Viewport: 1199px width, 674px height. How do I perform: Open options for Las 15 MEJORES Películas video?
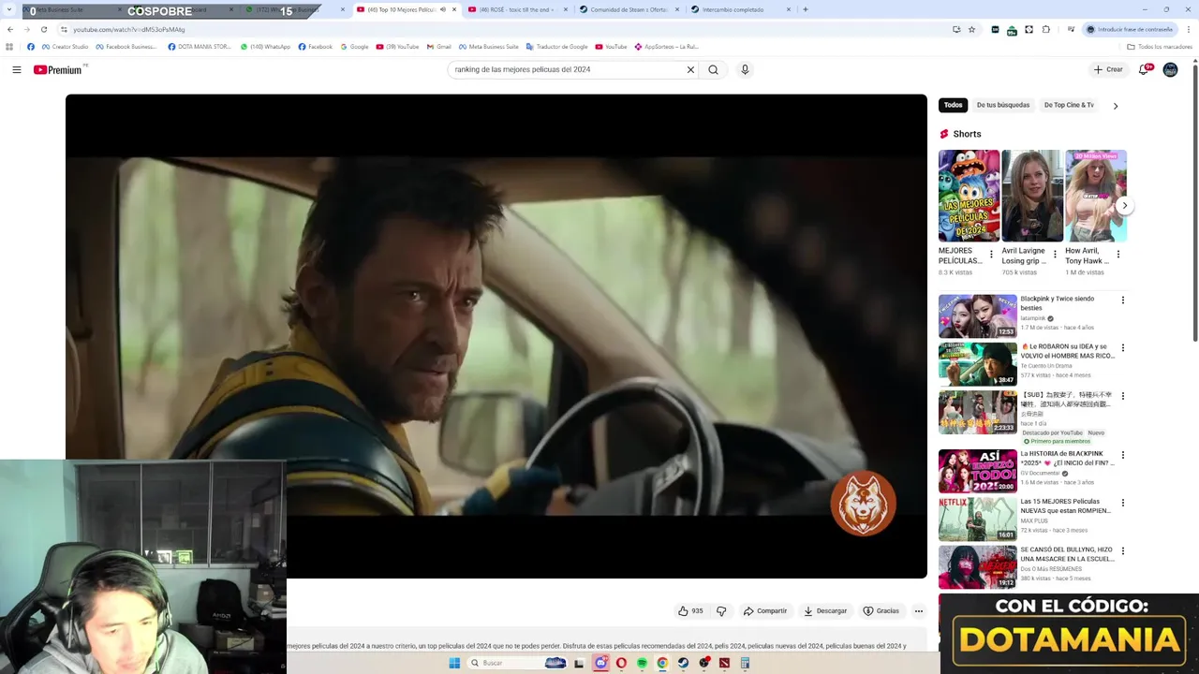point(1123,503)
